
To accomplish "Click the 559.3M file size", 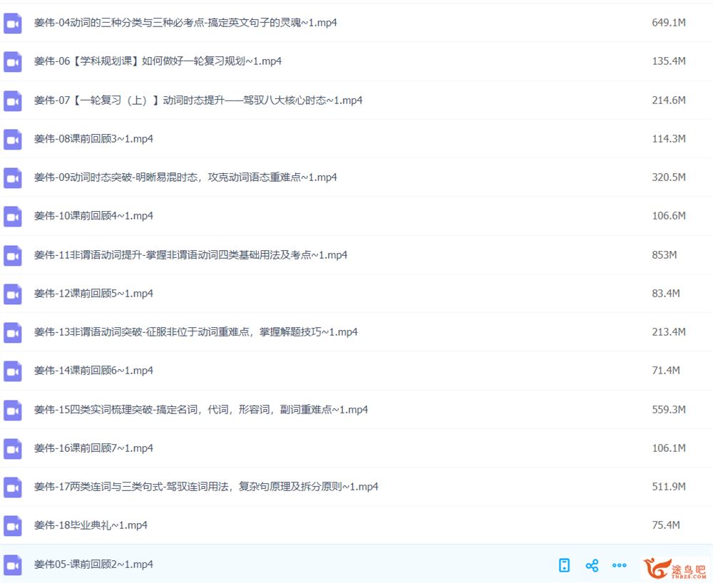I will [x=669, y=409].
